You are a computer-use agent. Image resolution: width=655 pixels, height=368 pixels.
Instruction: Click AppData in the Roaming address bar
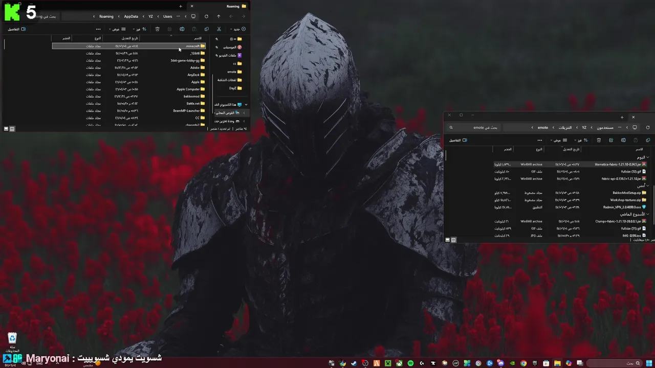pos(131,16)
